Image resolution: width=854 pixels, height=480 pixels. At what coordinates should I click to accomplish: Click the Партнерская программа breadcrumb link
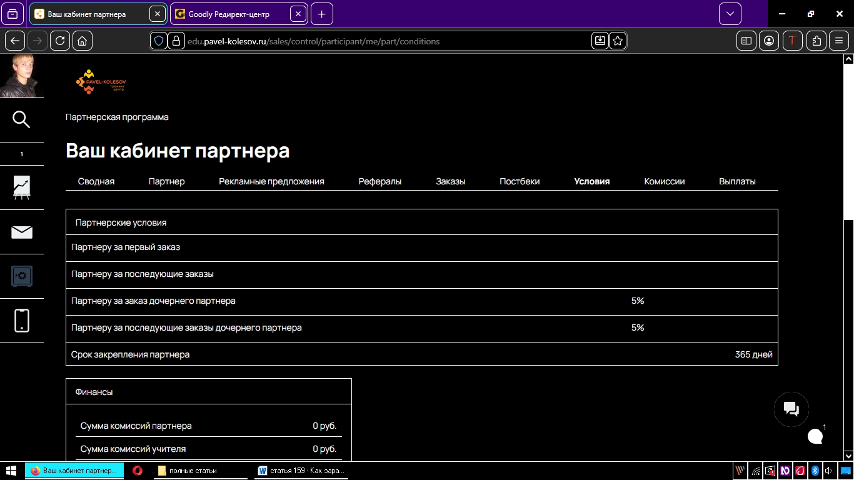tap(117, 117)
